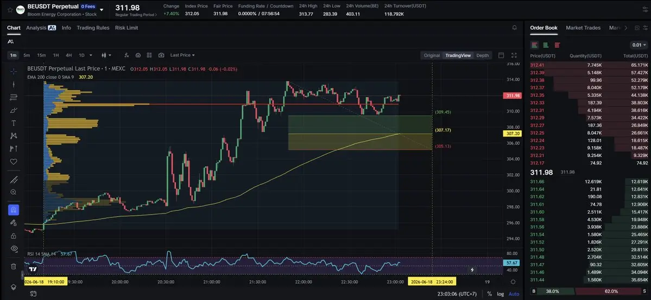
Task: Open the BEUSDT pair selector dropdown arrow
Action: [102, 10]
